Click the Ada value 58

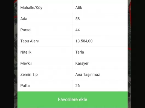pos(77,19)
